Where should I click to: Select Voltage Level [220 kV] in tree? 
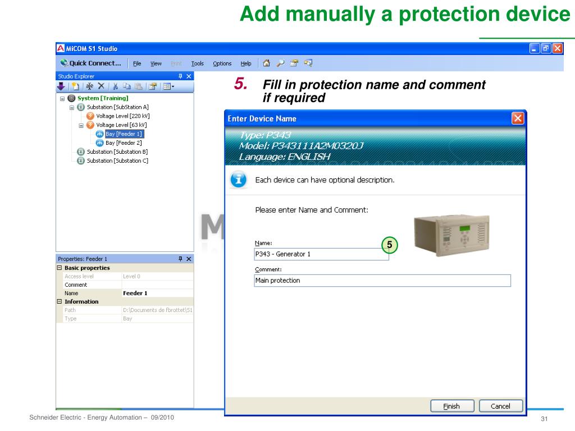click(x=123, y=116)
